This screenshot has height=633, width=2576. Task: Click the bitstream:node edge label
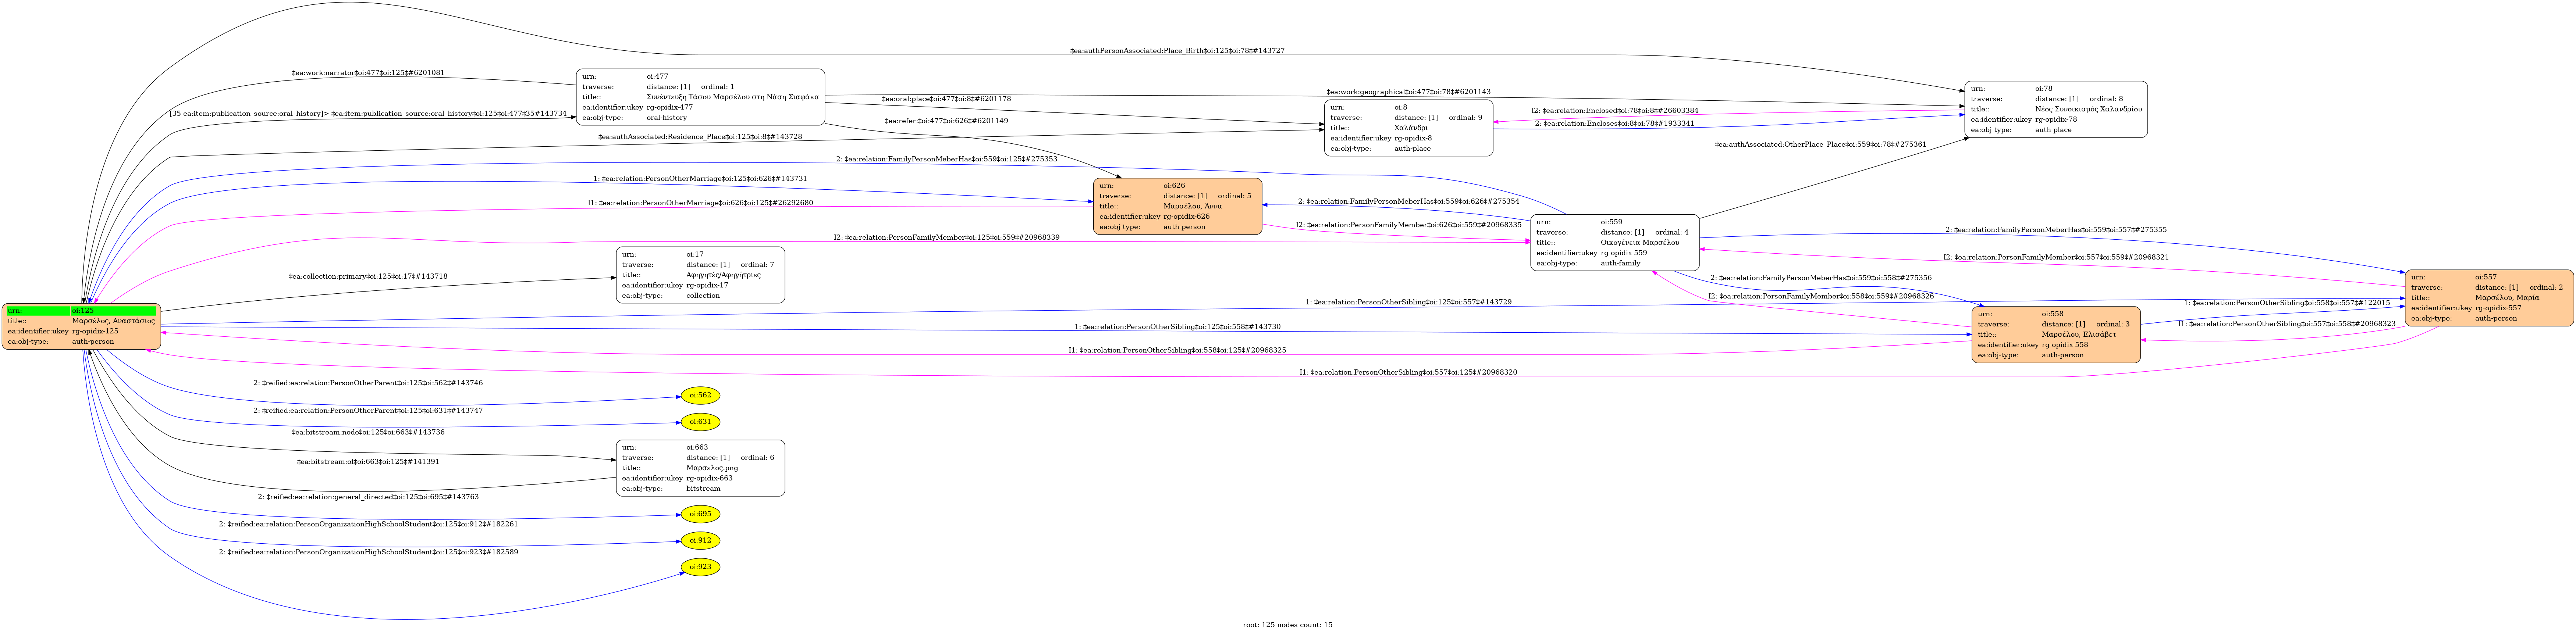pyautogui.click(x=367, y=432)
